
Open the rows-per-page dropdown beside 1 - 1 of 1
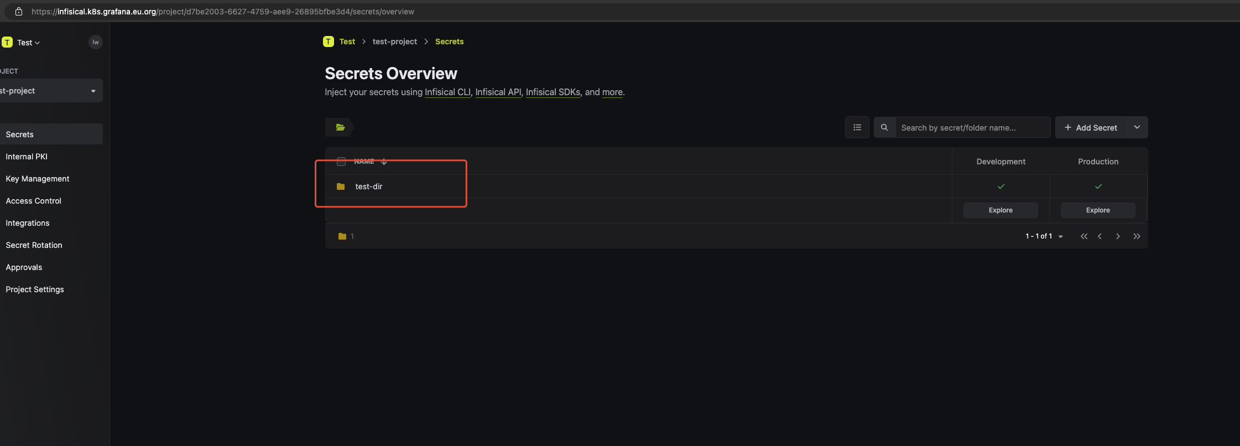[1060, 236]
